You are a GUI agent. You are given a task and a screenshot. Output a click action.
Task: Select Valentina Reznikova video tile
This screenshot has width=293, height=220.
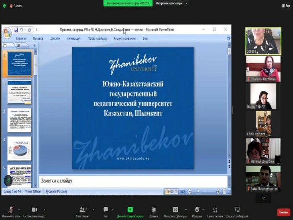point(263,69)
